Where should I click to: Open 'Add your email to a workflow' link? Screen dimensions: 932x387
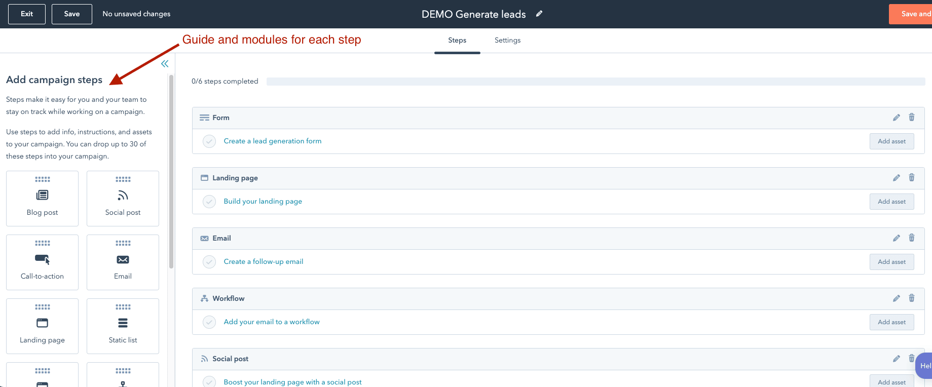[272, 322]
